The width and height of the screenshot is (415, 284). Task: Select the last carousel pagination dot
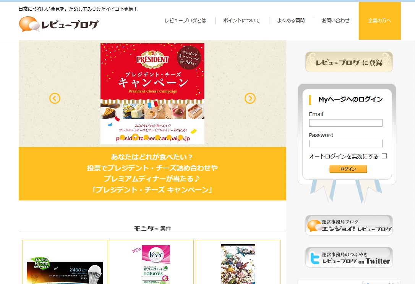click(x=180, y=137)
